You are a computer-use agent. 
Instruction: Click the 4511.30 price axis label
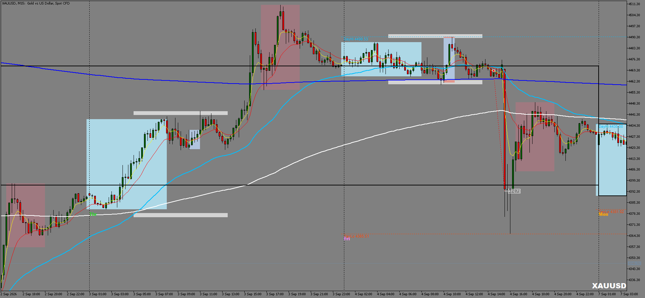pyautogui.click(x=635, y=4)
